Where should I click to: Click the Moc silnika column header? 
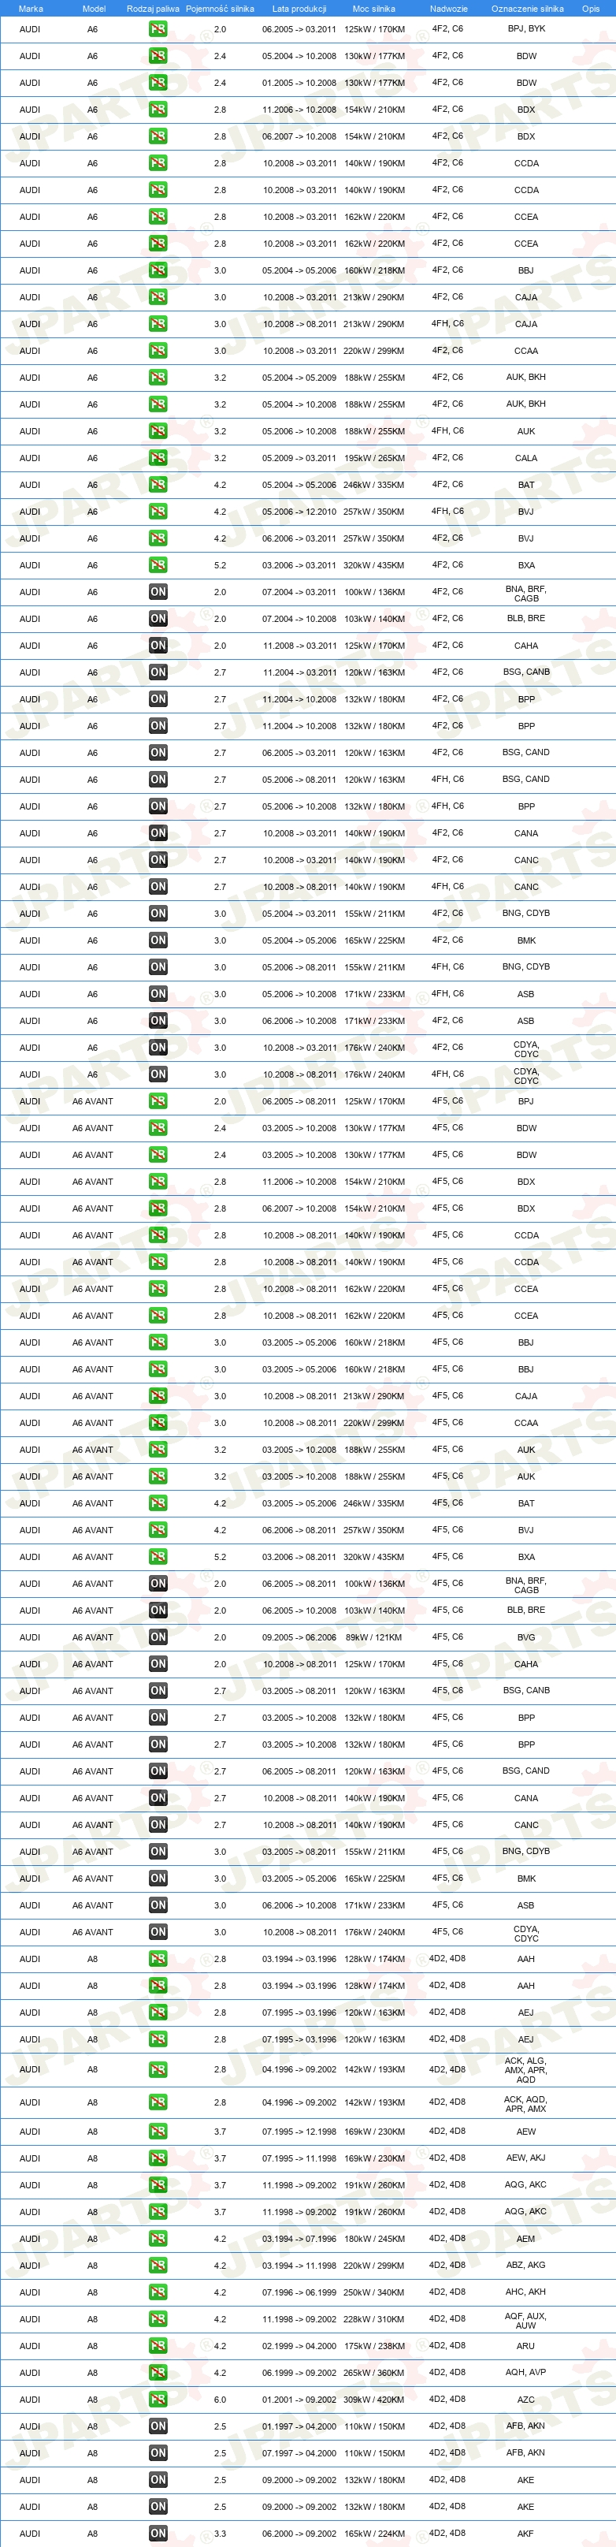[373, 9]
